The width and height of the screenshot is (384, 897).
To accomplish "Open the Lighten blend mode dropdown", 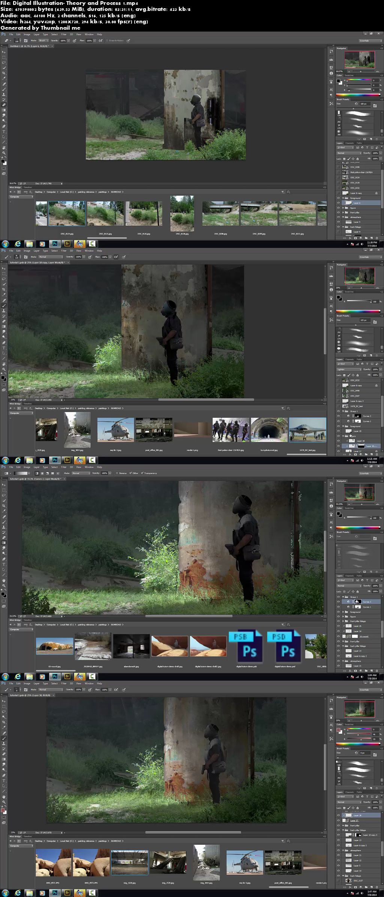I will coord(349,369).
